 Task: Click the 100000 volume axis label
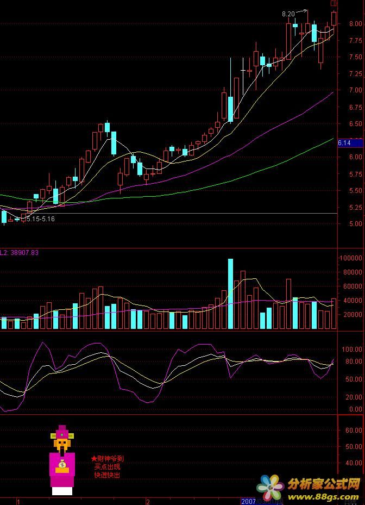[352, 258]
